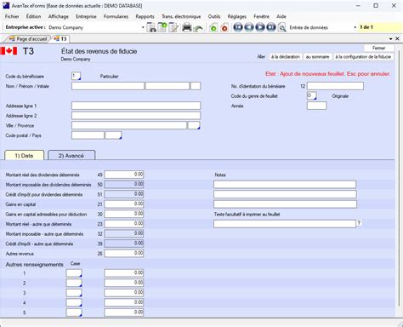The image size is (403, 327).
Task: Click the find slip binoculars icon
Action: (151, 27)
